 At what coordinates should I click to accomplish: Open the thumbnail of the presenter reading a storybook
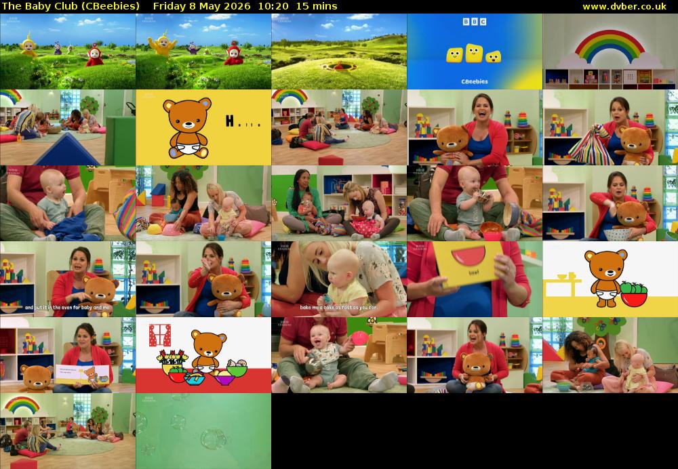[x=68, y=355]
